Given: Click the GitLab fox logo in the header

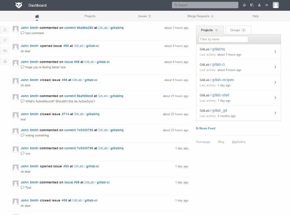Looking at the screenshot, I should point(18,5).
